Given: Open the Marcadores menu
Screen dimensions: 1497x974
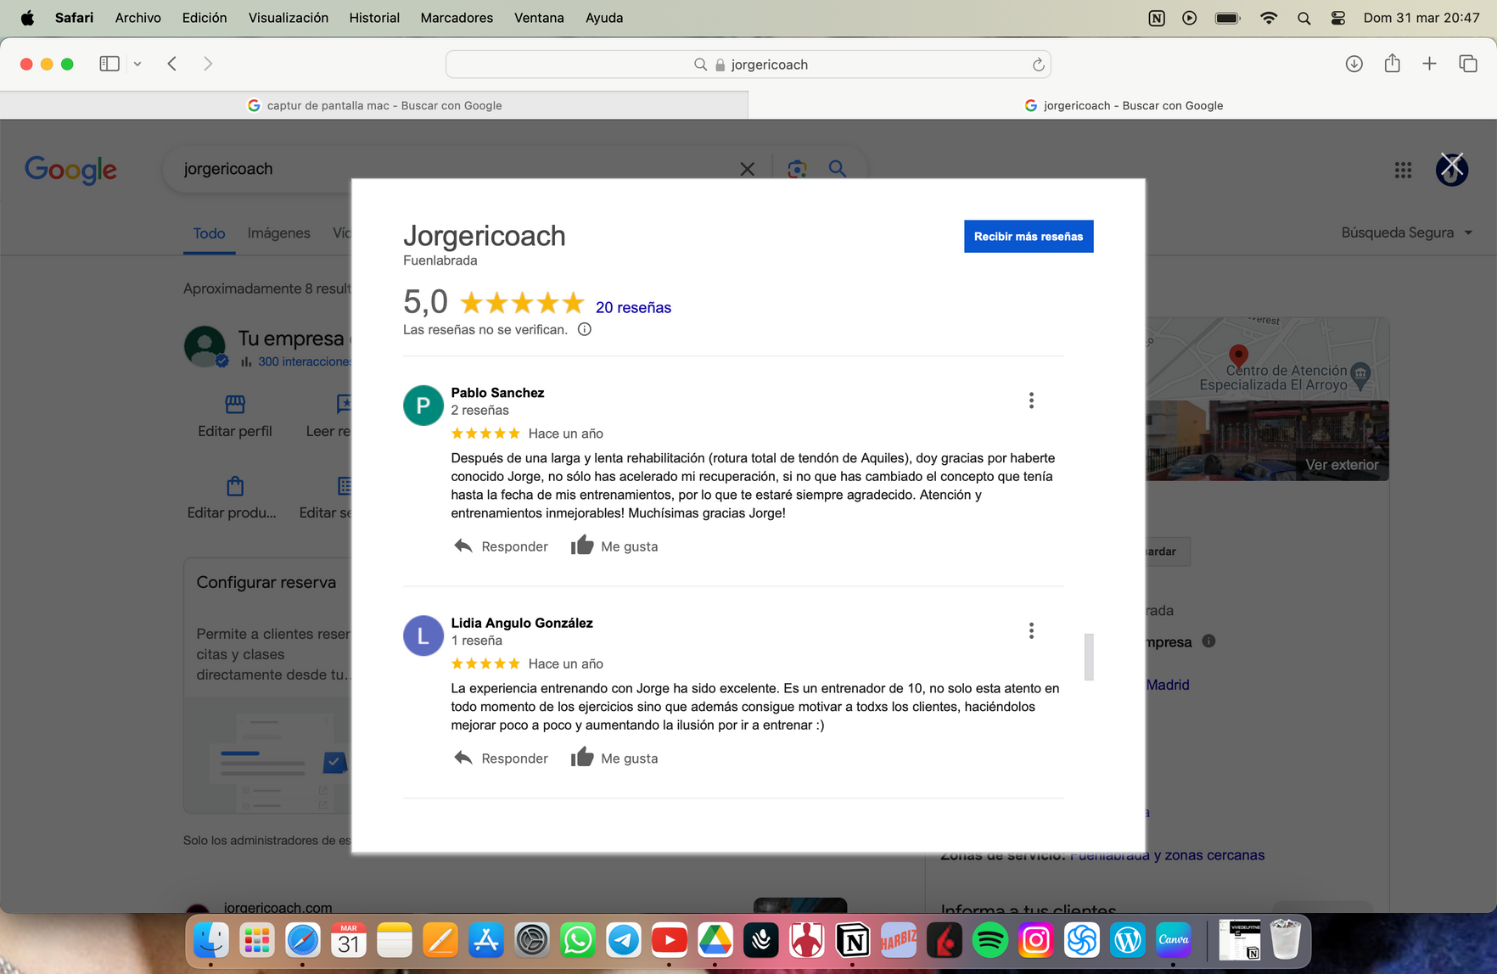Looking at the screenshot, I should [x=457, y=18].
